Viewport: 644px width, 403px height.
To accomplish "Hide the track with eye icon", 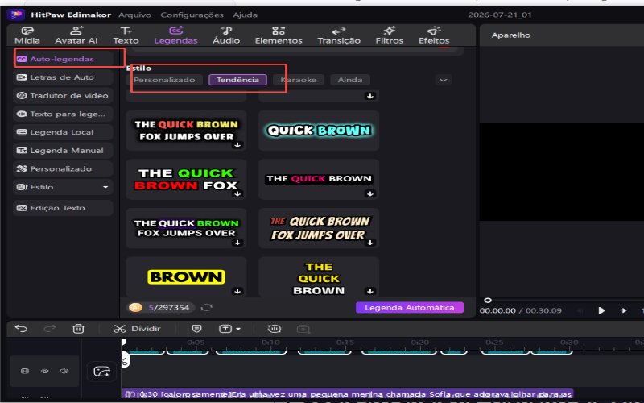I will click(x=45, y=371).
